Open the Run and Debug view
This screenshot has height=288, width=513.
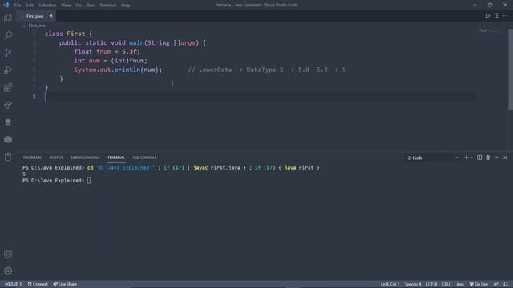tap(8, 70)
